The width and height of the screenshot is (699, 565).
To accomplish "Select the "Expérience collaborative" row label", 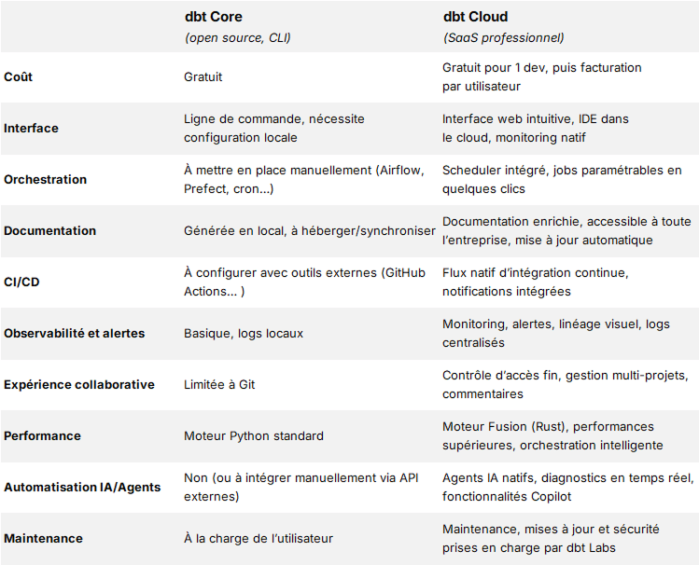I will point(79,384).
